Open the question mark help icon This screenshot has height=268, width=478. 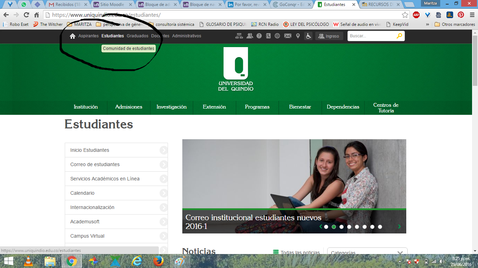(259, 36)
